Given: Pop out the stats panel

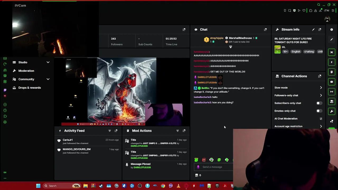Looking at the screenshot, I should coord(184,30).
